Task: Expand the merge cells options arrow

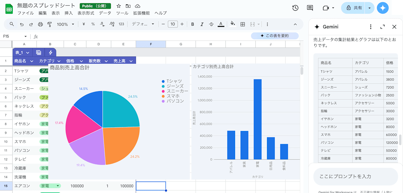Action: click(x=259, y=24)
